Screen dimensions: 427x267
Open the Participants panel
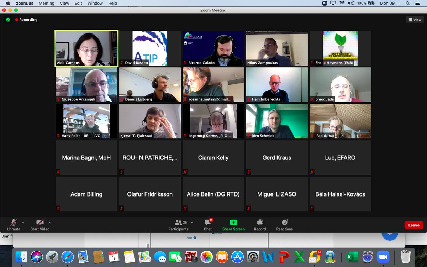(x=178, y=225)
